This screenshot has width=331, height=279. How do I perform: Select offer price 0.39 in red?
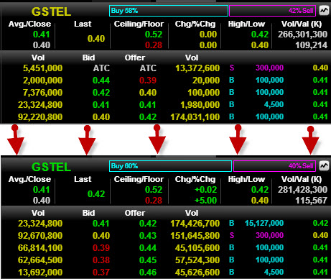click(x=148, y=81)
